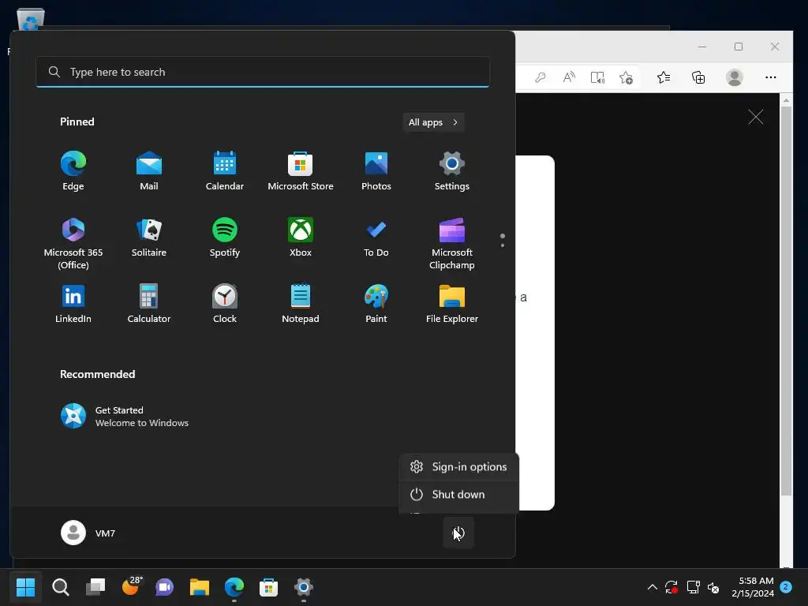The image size is (808, 606).
Task: Open the Paint app
Action: pyautogui.click(x=376, y=304)
